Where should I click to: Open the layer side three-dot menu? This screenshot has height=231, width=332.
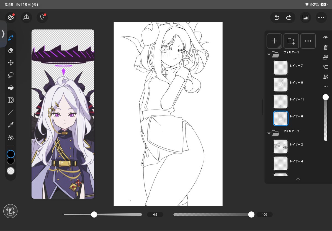326,87
